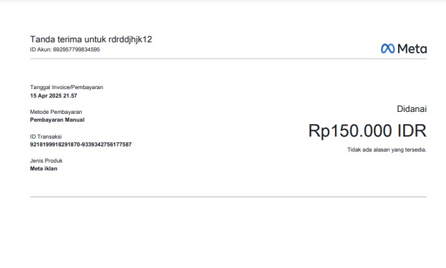This screenshot has width=446, height=268.
Task: Select the account ID number 692957799834595
Action: [78, 49]
